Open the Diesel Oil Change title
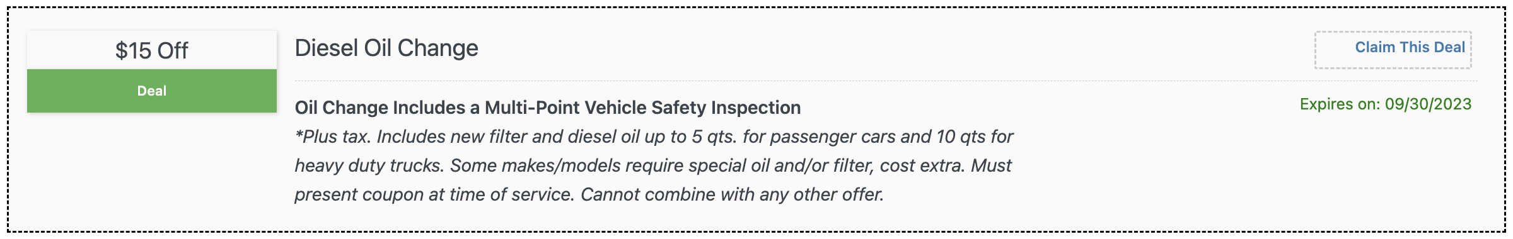This screenshot has height=239, width=1513. [x=386, y=48]
